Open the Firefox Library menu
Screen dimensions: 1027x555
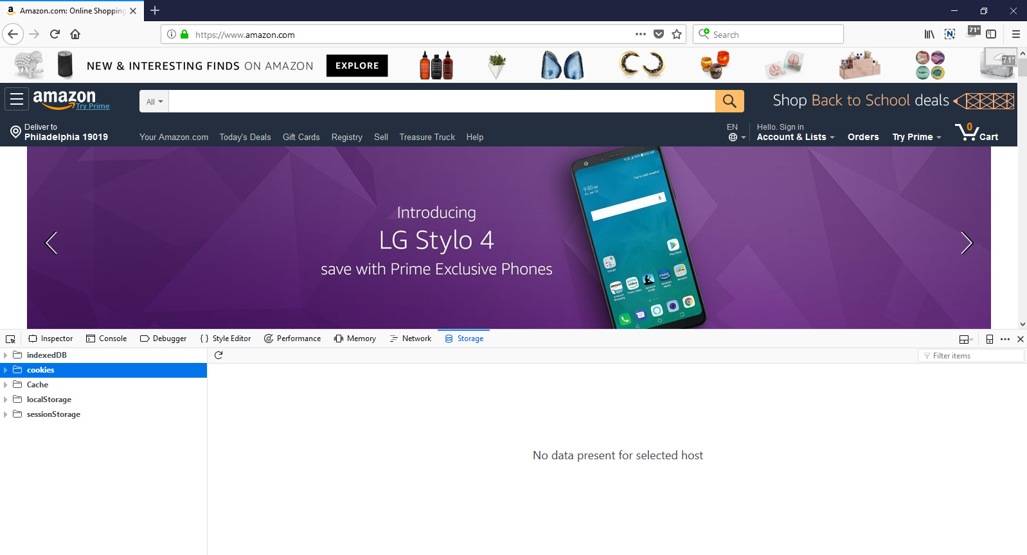coord(929,34)
